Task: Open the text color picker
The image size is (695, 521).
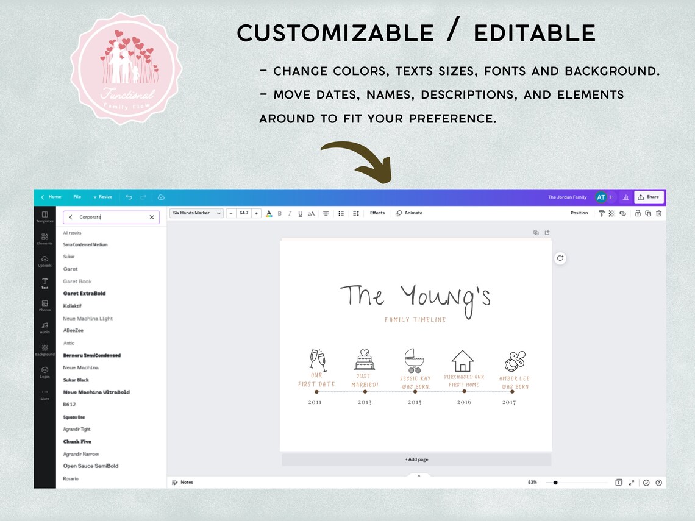Action: (x=269, y=213)
